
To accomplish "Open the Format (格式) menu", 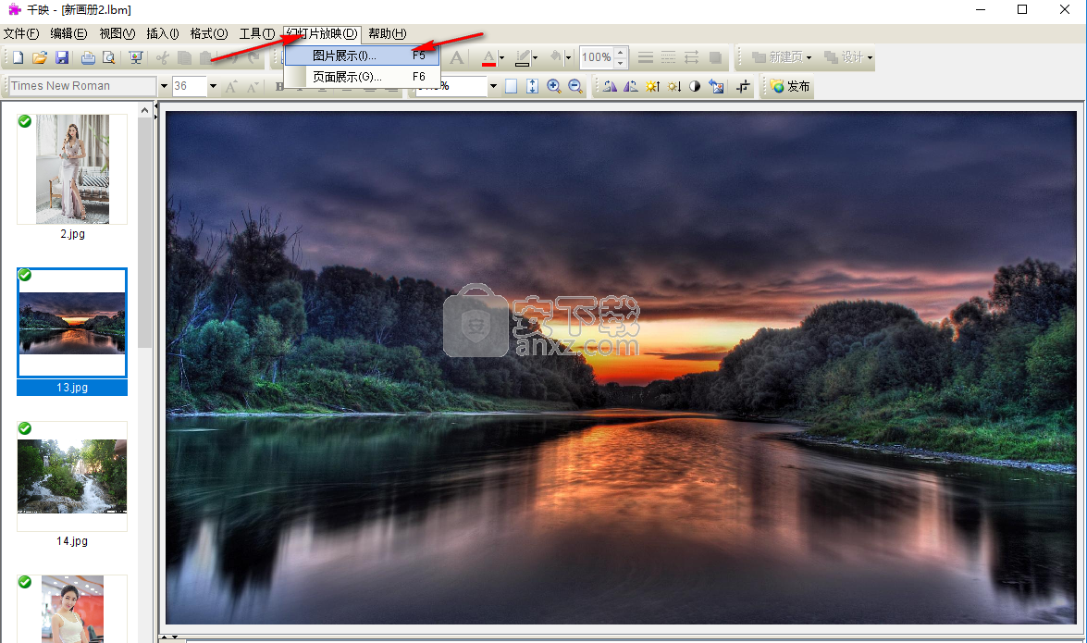I will pyautogui.click(x=209, y=33).
